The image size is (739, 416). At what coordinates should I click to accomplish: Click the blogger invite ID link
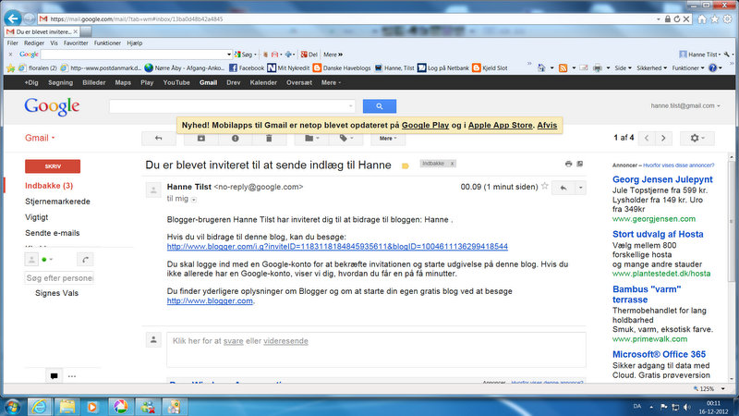point(337,246)
